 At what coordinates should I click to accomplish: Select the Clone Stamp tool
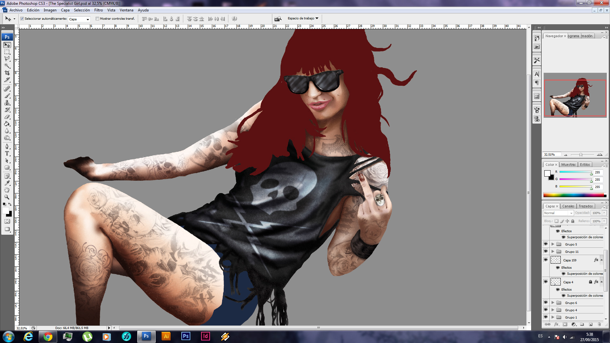point(7,103)
